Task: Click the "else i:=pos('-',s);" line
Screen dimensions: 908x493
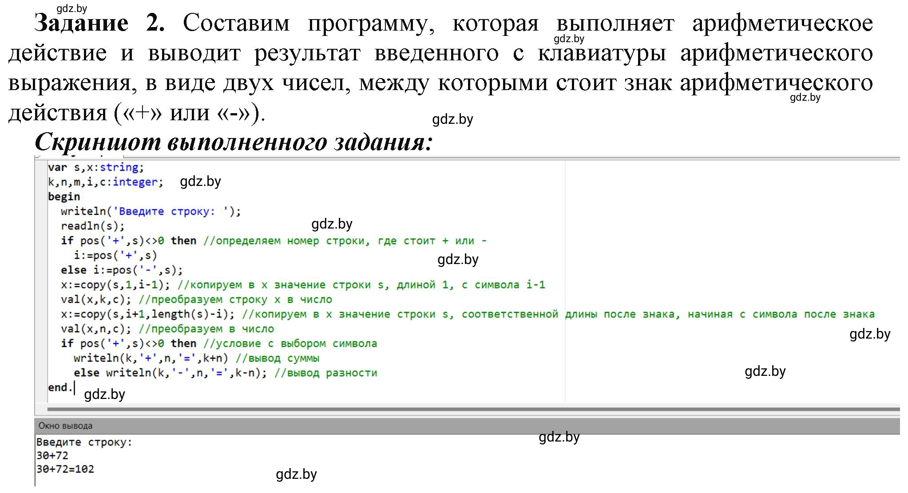Action: pos(122,270)
